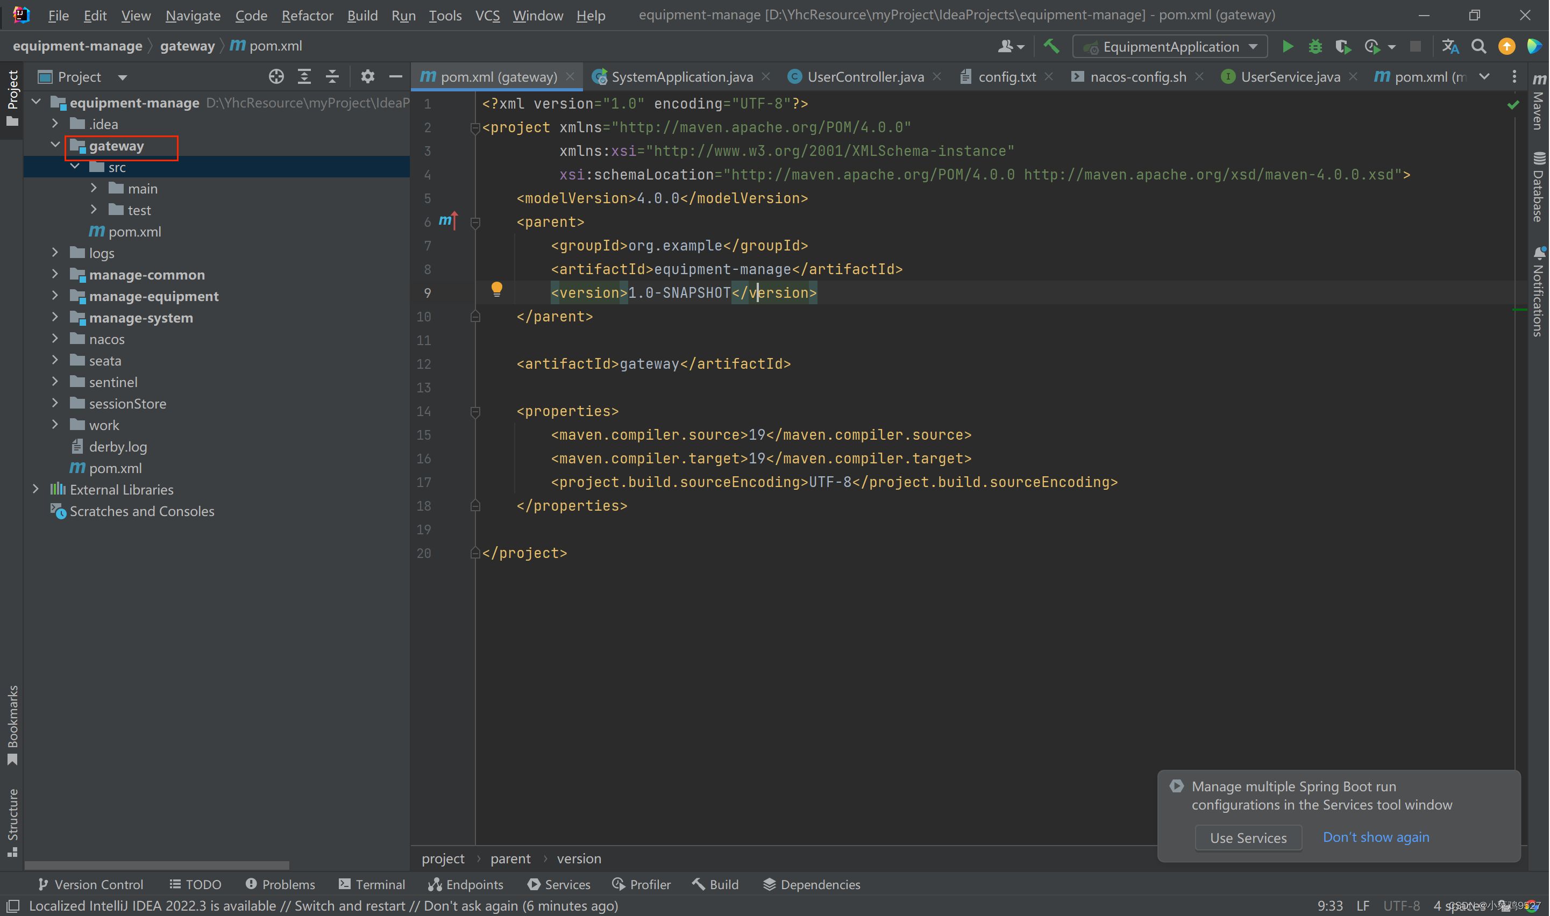Expand the manage-common module tree item
The width and height of the screenshot is (1550, 916).
[54, 274]
